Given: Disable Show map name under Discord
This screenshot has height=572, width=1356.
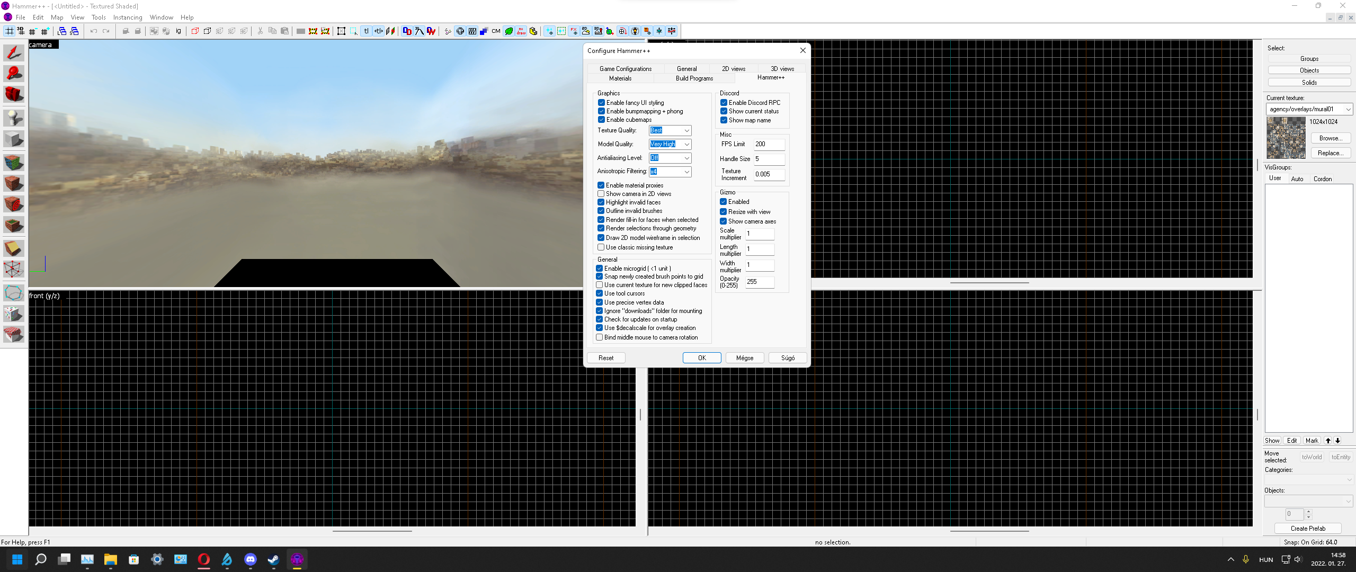Looking at the screenshot, I should [x=724, y=120].
